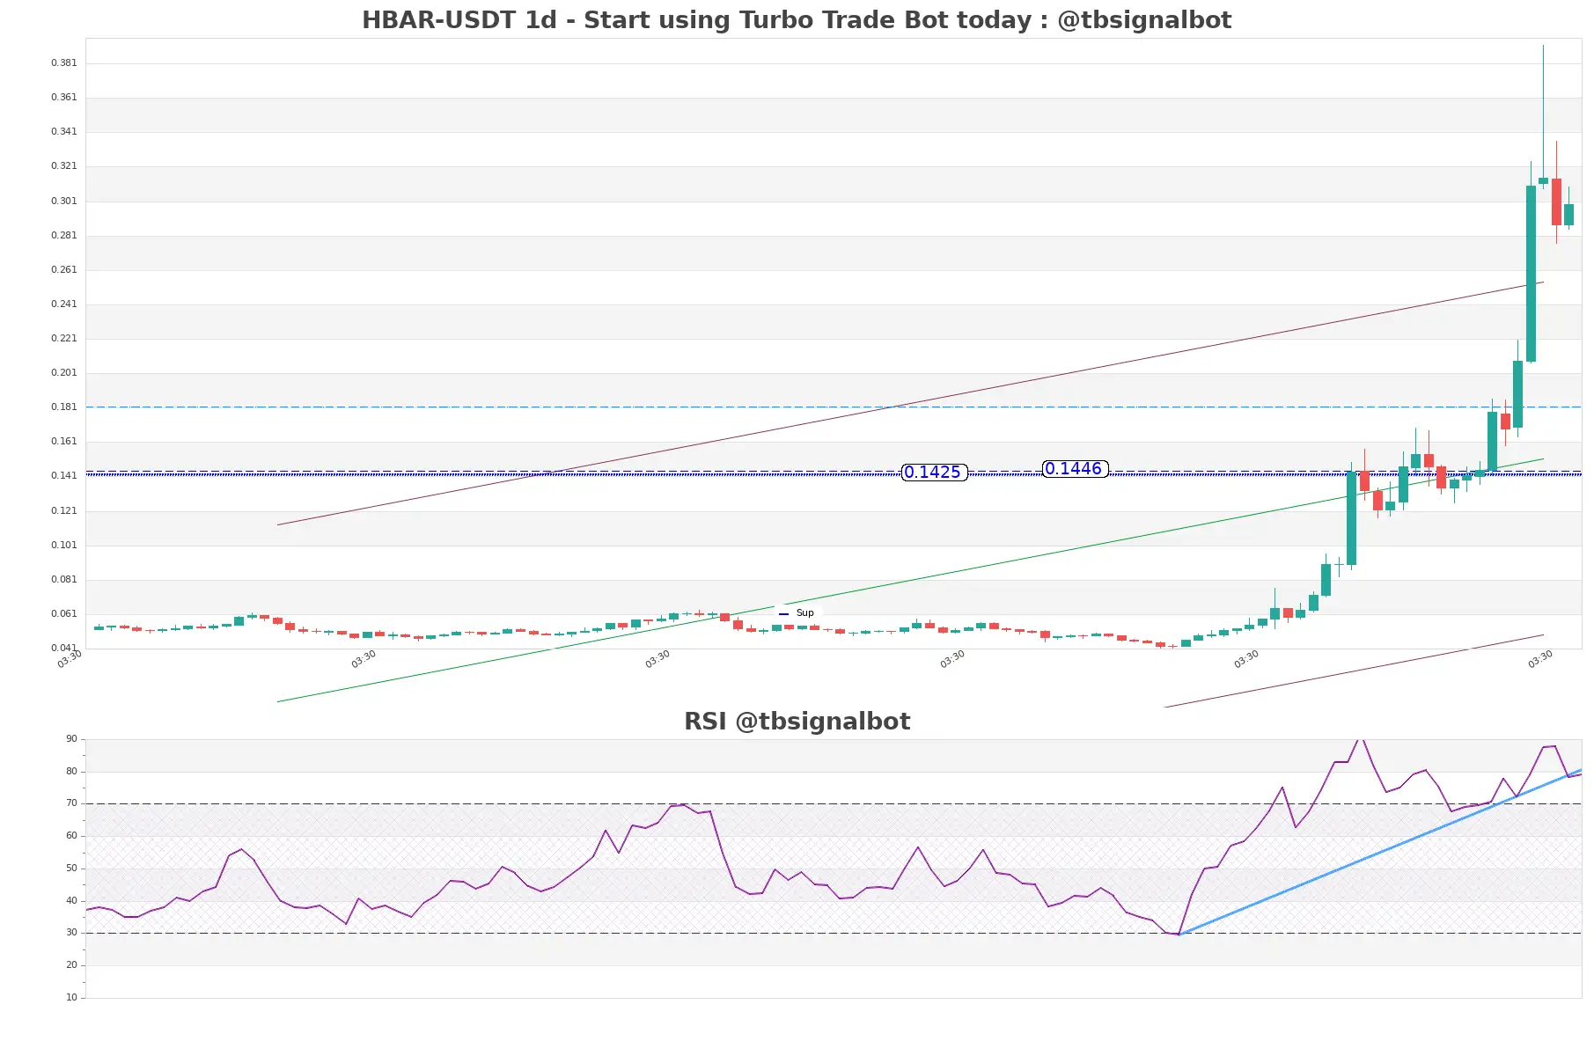
Task: Click the 0.341 price axis label
Action: pos(63,131)
